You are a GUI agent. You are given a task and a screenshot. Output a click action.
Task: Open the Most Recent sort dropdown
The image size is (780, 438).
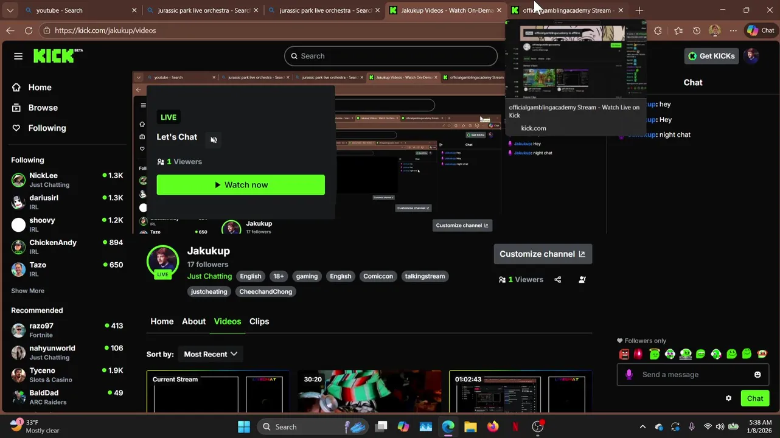[x=211, y=354]
